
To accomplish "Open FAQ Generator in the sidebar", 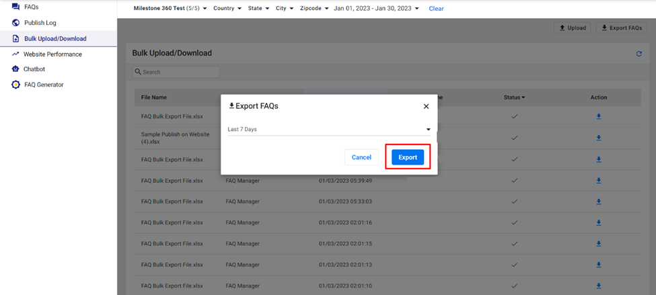I will (x=44, y=85).
